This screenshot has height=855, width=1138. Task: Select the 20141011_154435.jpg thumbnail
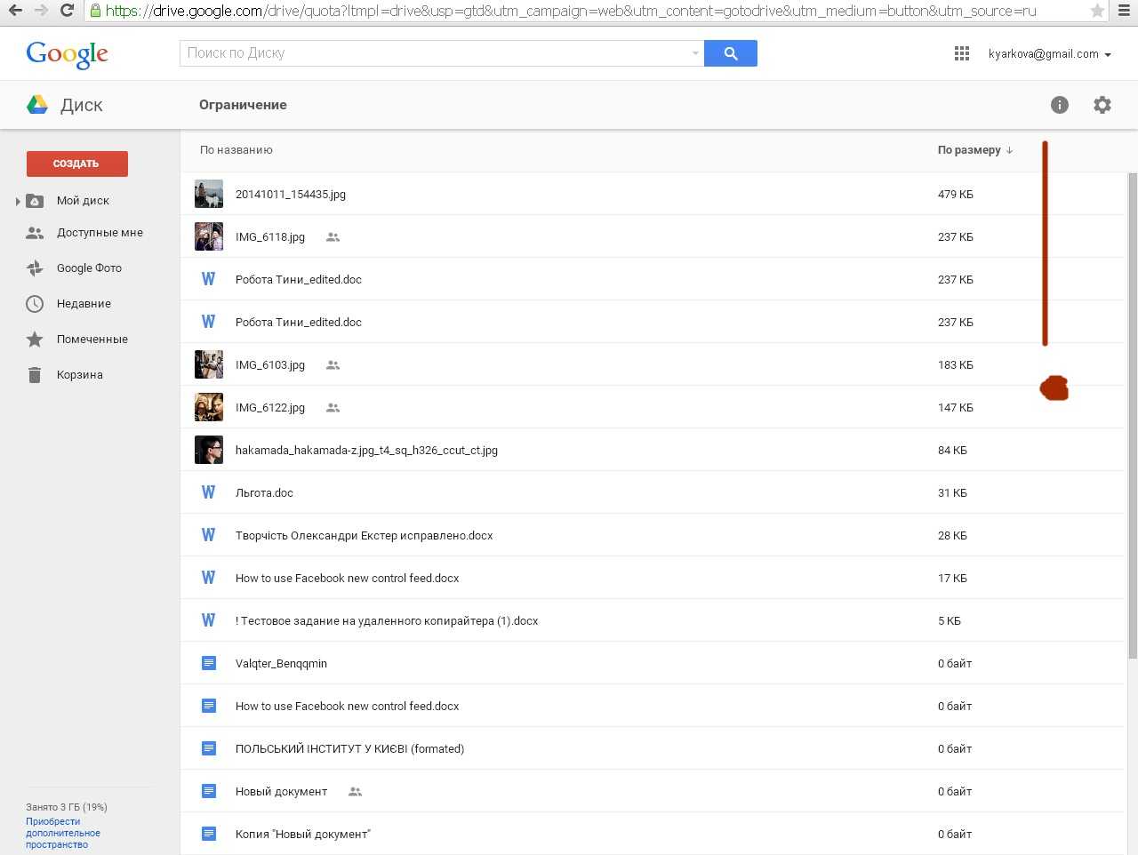click(x=209, y=194)
